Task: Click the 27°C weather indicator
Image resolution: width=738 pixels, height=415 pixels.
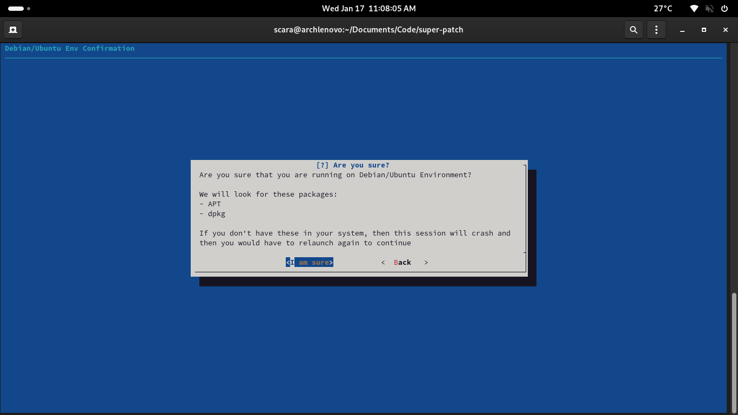Action: point(663,9)
